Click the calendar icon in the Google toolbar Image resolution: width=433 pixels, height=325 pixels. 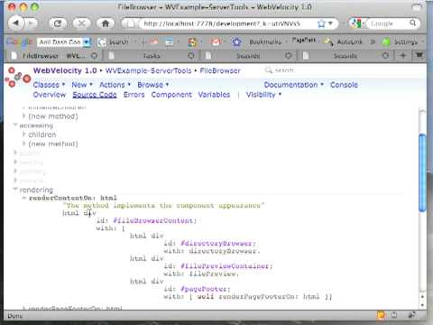coord(170,42)
